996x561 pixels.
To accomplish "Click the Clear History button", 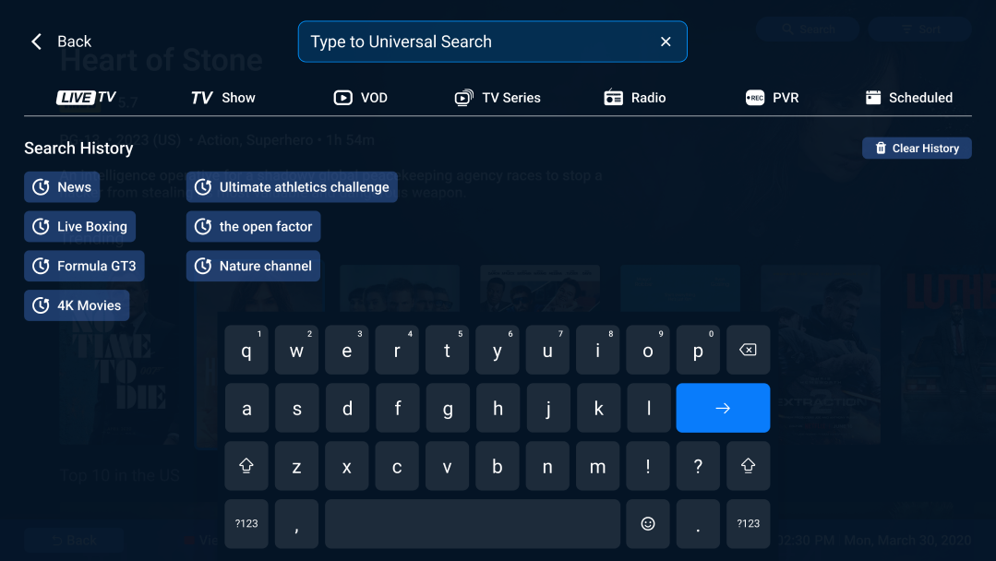I will click(917, 148).
